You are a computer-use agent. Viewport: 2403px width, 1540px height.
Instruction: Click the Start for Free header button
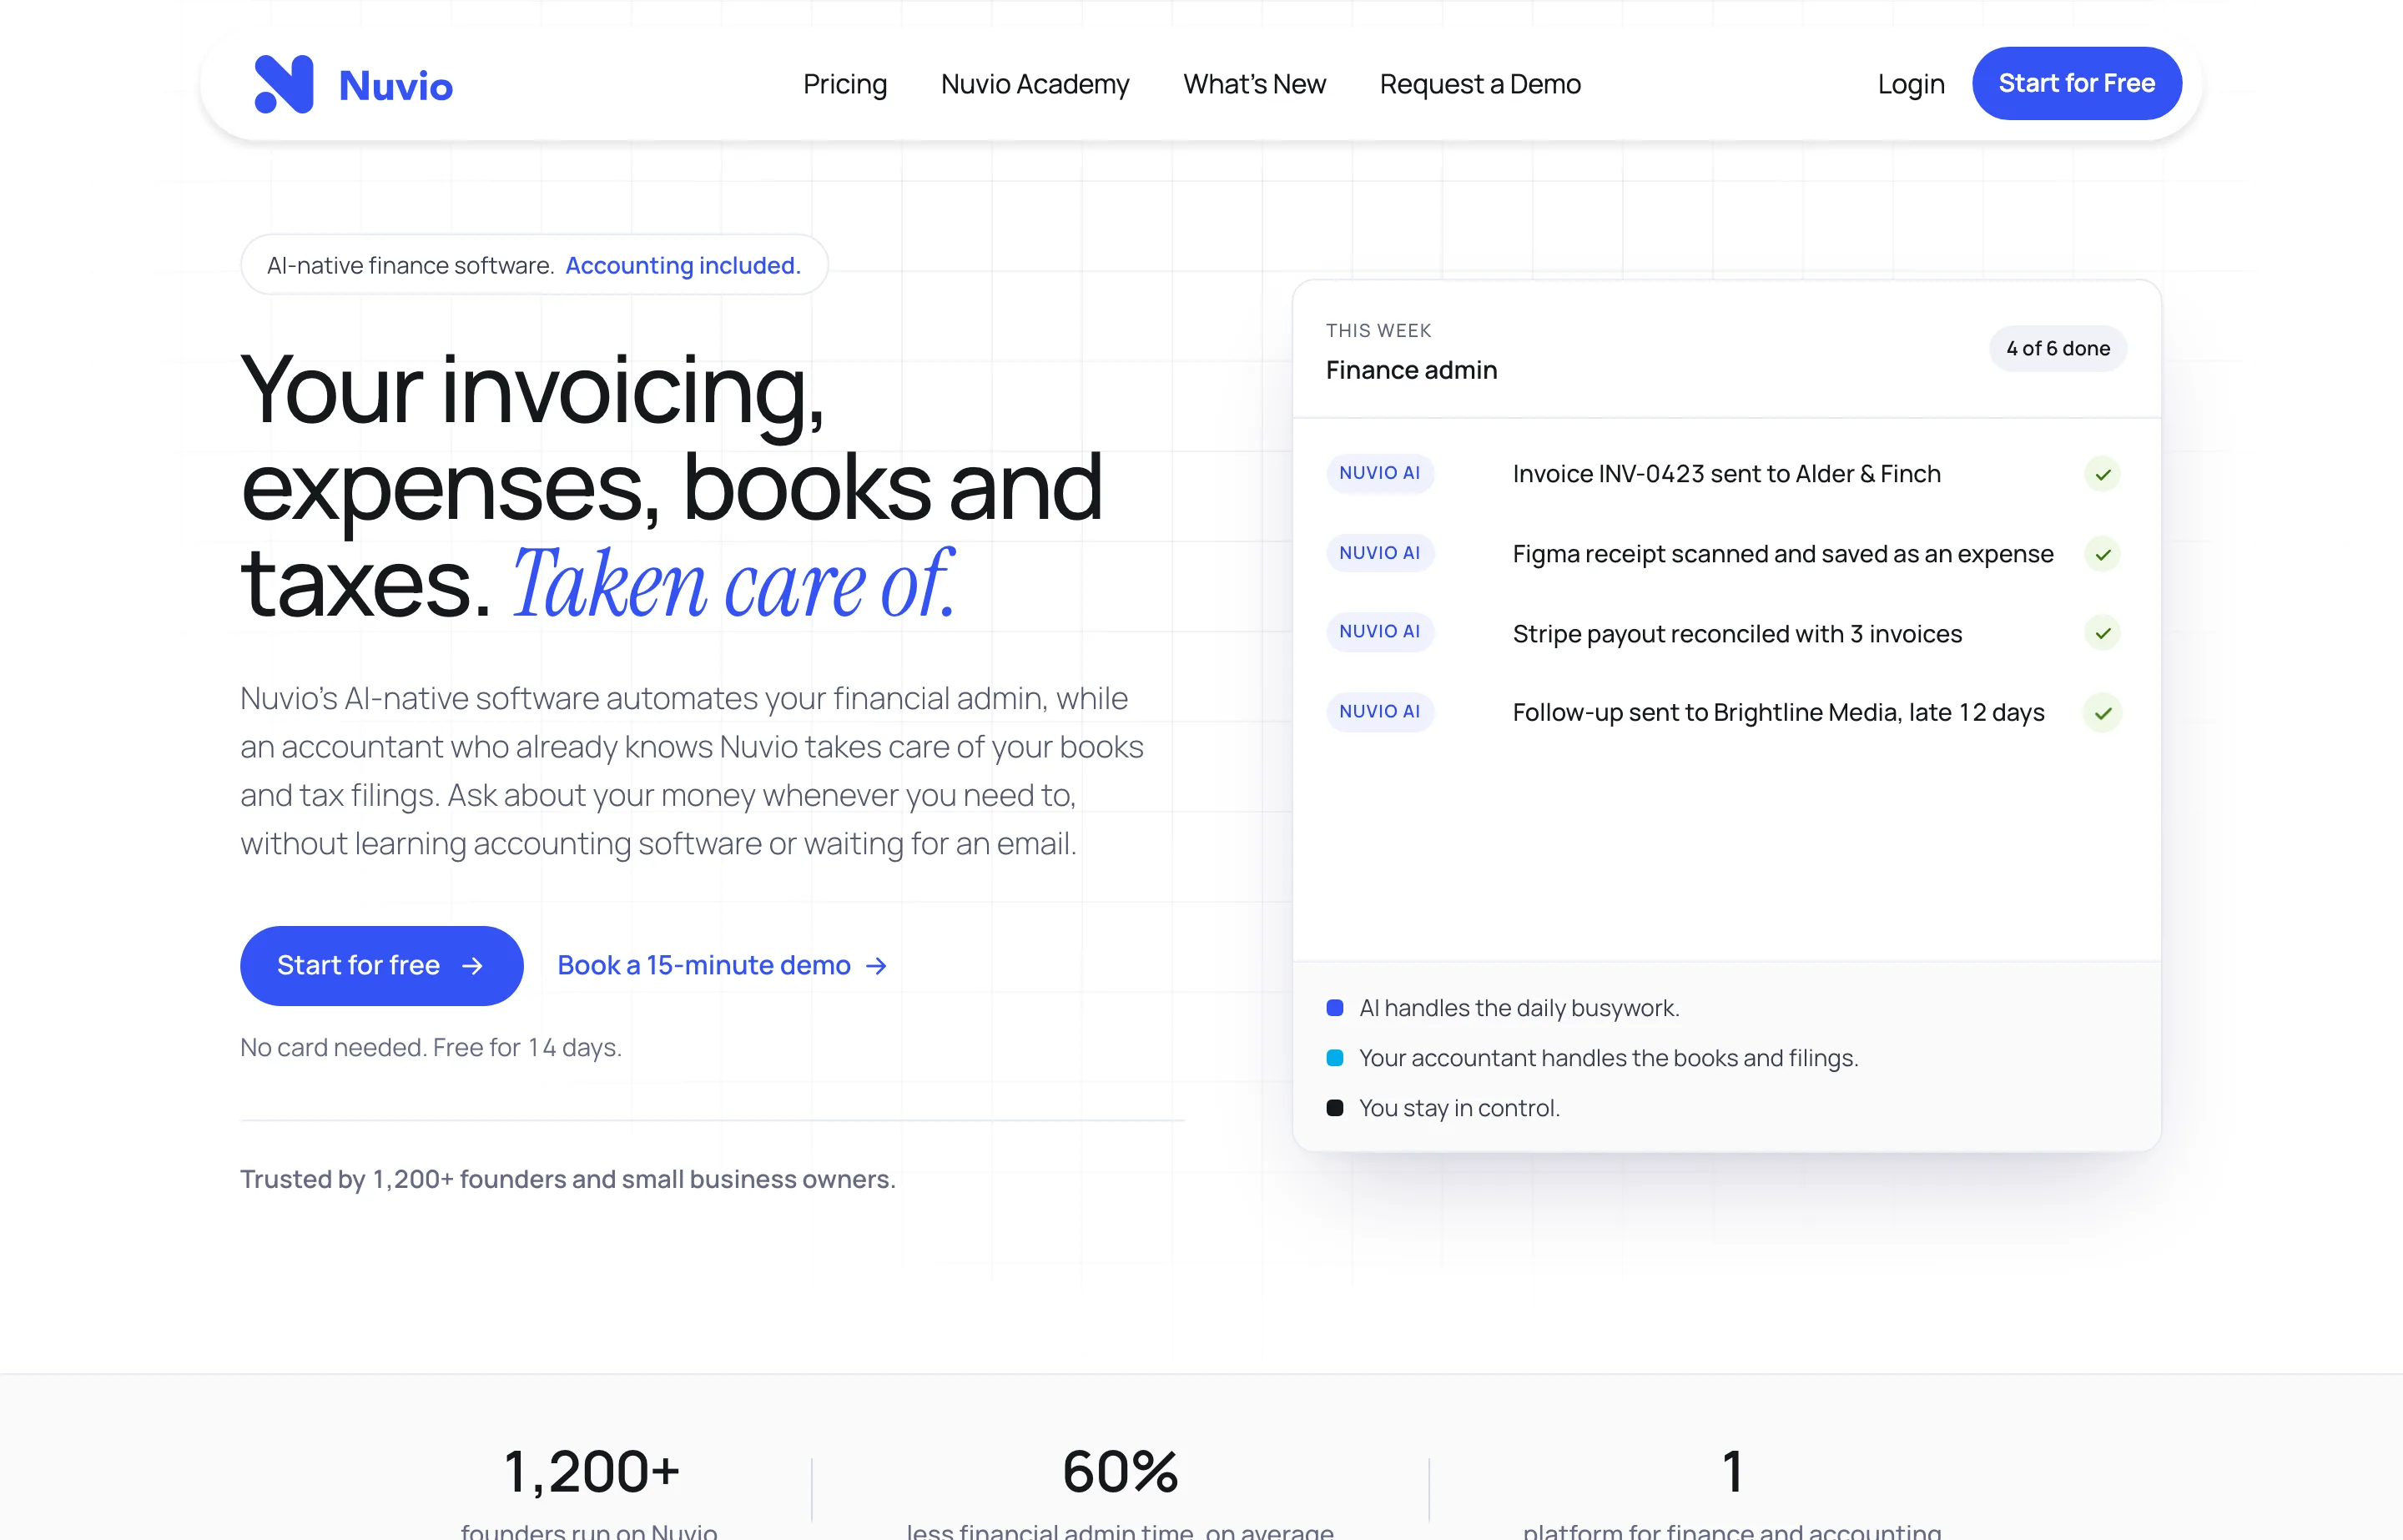click(2076, 83)
